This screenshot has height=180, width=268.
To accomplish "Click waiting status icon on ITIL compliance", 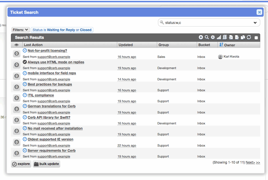I will (x=25, y=95).
